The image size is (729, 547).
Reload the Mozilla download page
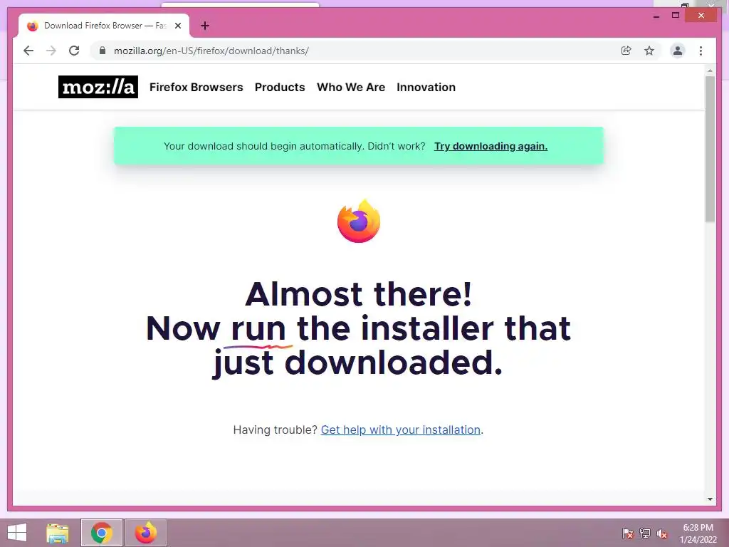point(74,51)
